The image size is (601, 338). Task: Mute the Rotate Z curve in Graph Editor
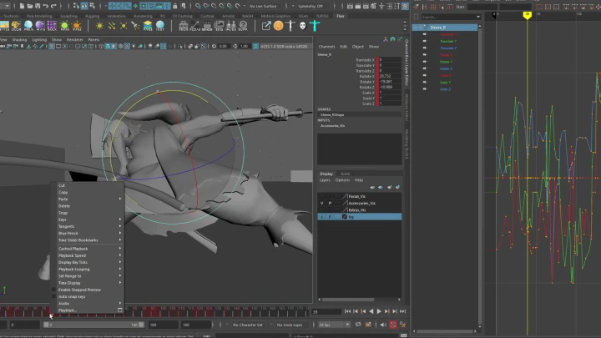(x=425, y=68)
